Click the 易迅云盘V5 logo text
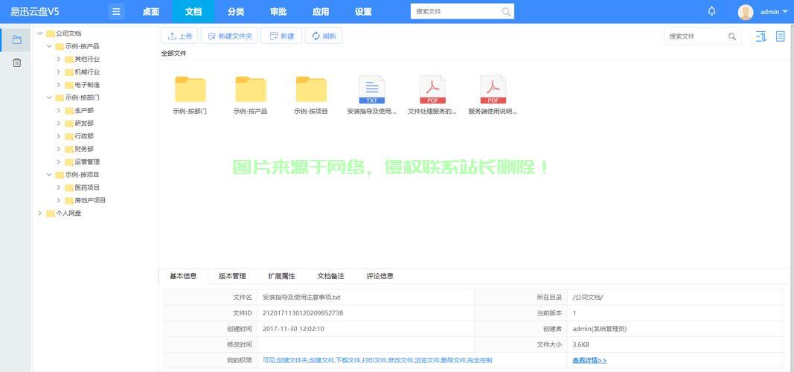 35,12
